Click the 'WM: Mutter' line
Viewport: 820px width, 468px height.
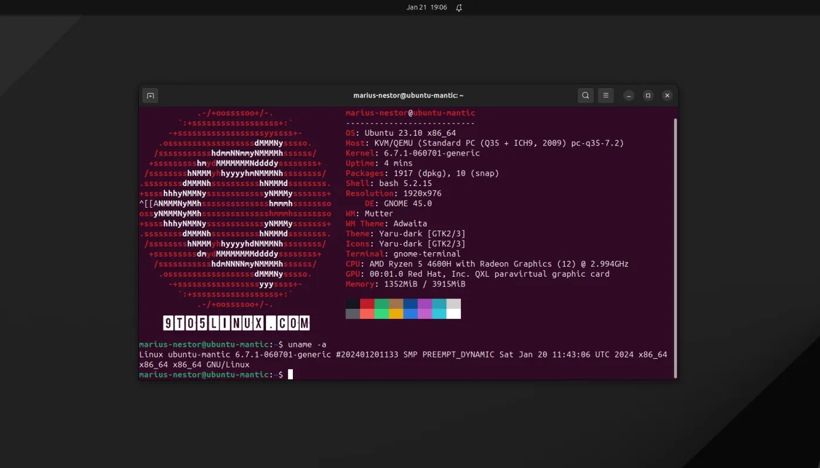pos(369,214)
